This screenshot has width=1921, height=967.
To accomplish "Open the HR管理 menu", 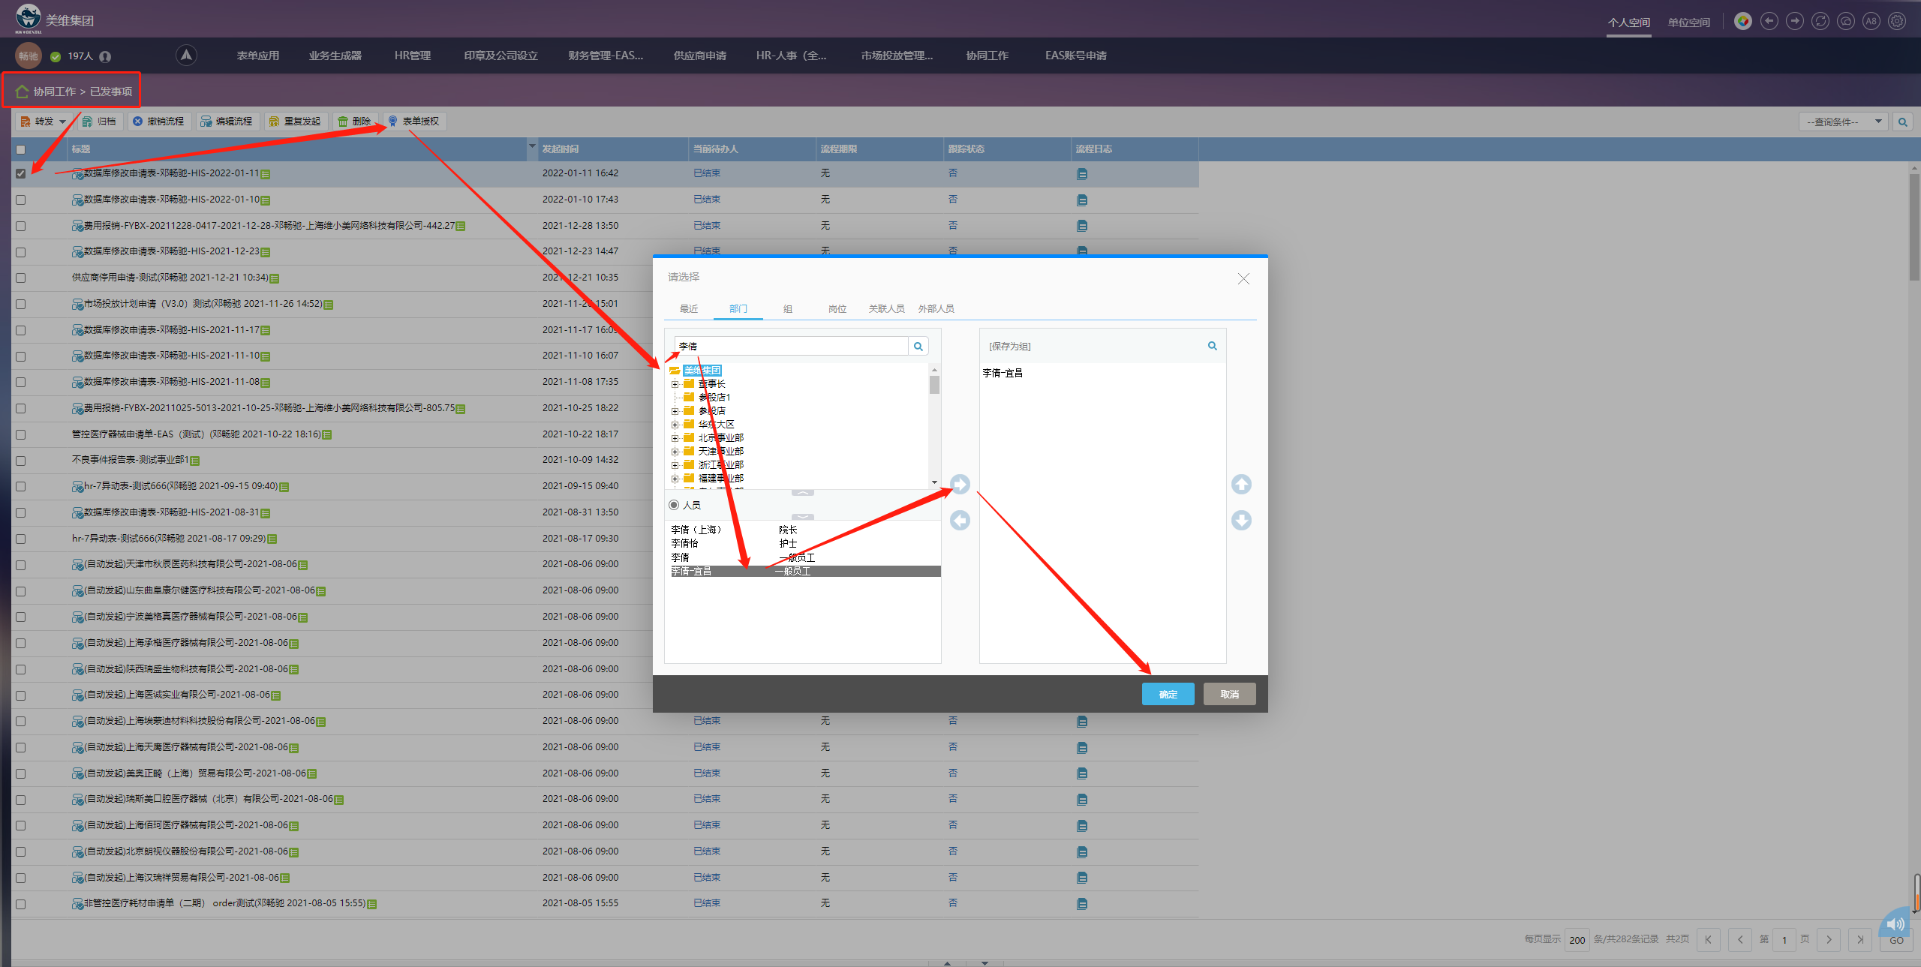I will coord(412,56).
